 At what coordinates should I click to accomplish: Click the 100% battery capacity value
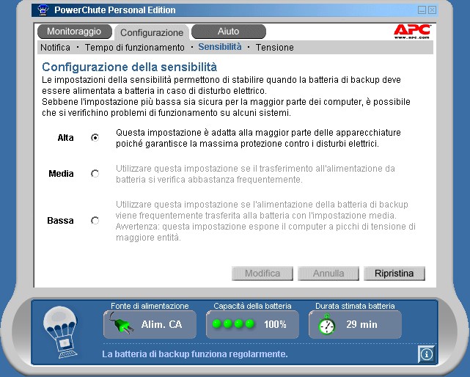275,324
